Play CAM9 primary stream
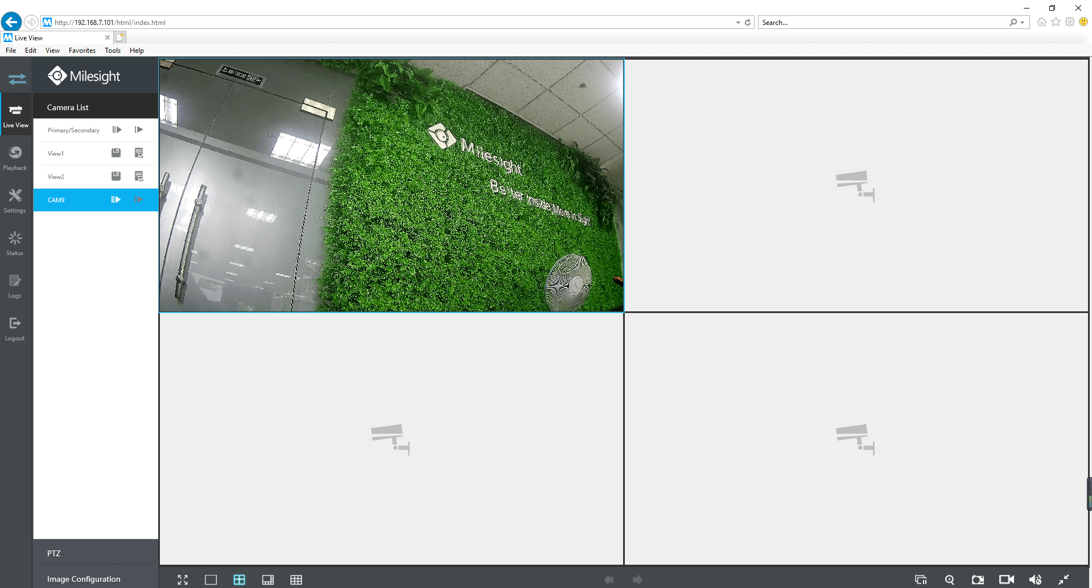This screenshot has width=1092, height=588. click(x=116, y=199)
